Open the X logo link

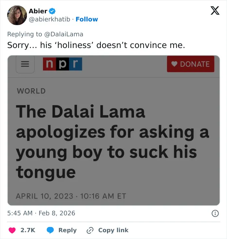[x=215, y=10]
